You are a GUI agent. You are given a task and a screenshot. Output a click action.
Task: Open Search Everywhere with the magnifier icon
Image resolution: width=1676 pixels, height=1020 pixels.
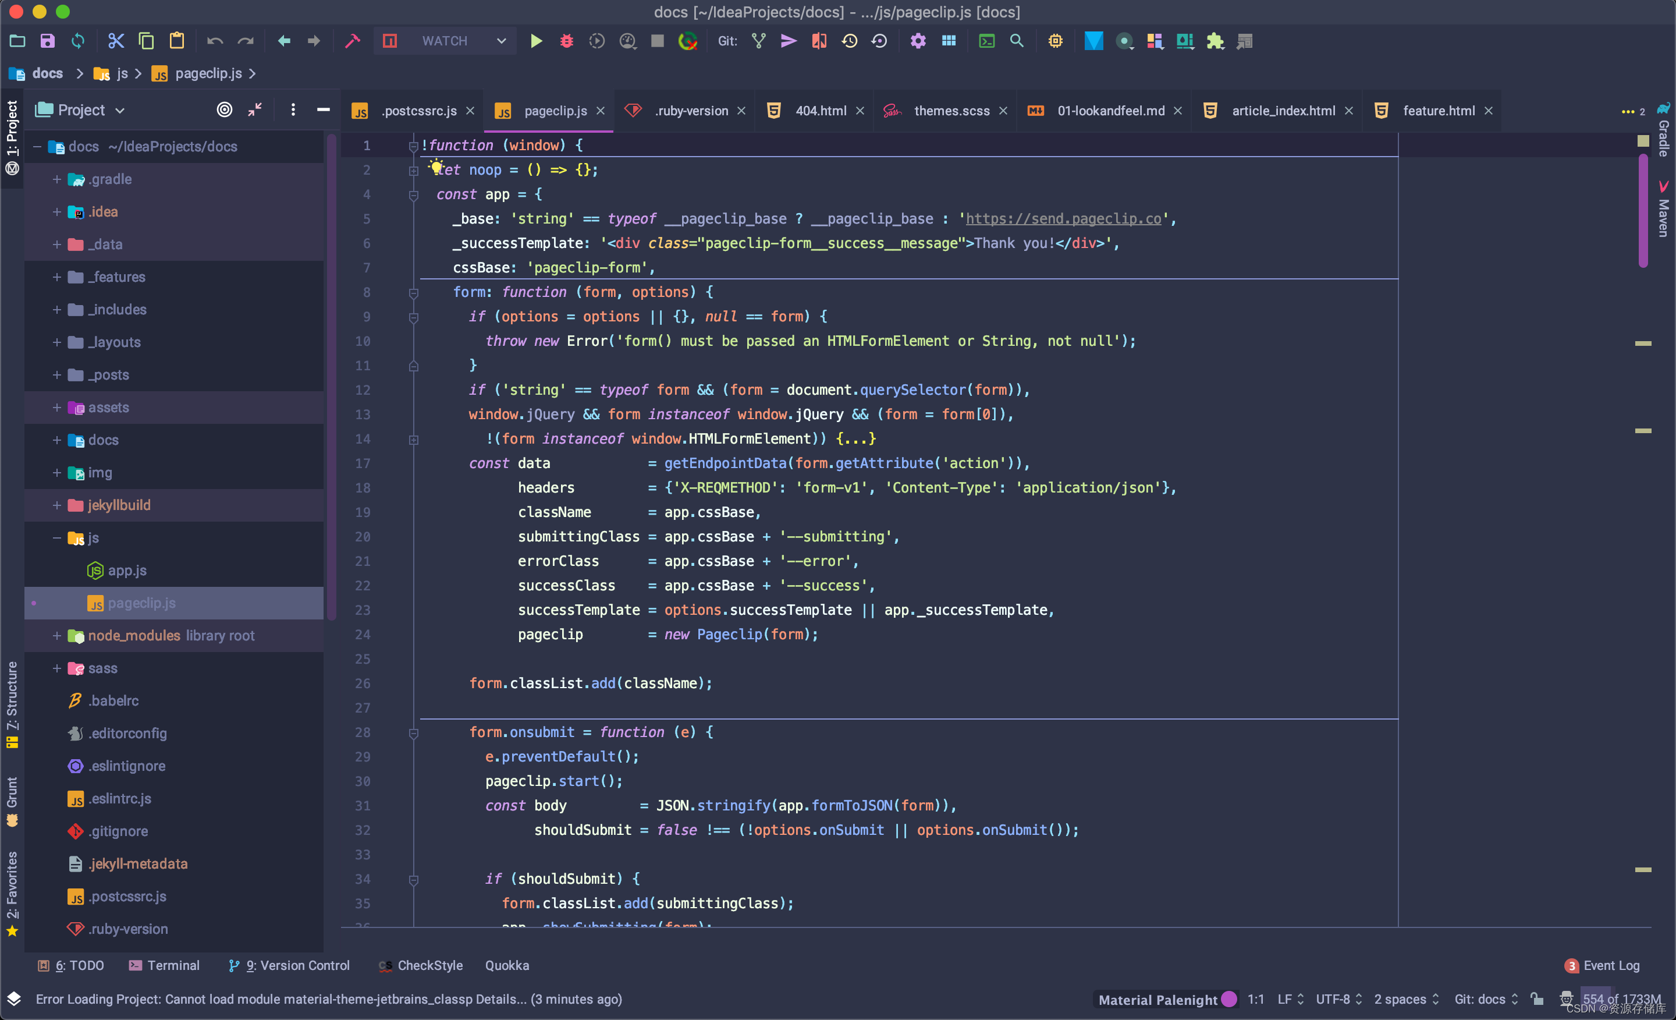1017,41
